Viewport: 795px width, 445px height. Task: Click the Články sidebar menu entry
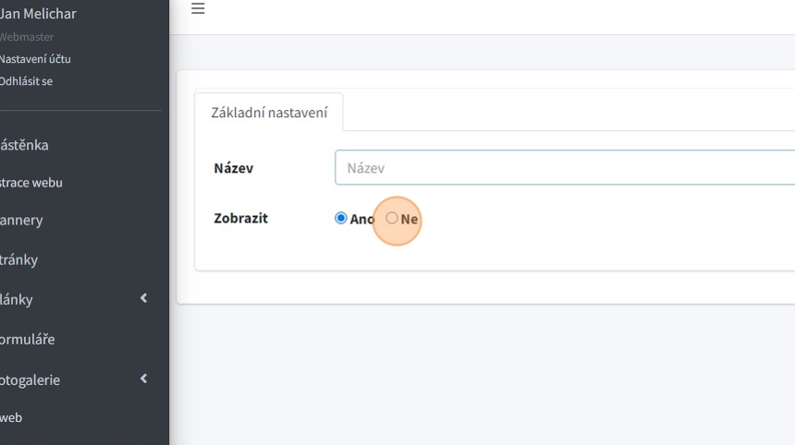click(18, 299)
